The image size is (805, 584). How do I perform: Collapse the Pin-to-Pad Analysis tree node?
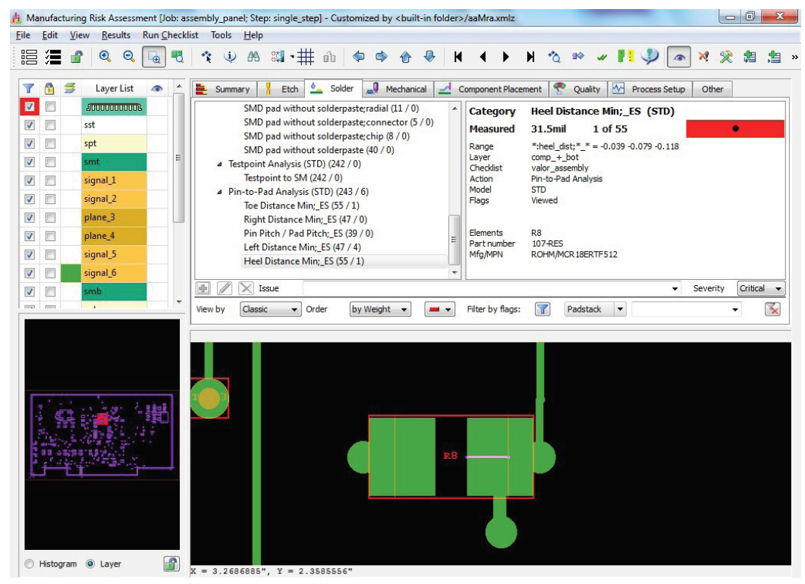tap(219, 191)
